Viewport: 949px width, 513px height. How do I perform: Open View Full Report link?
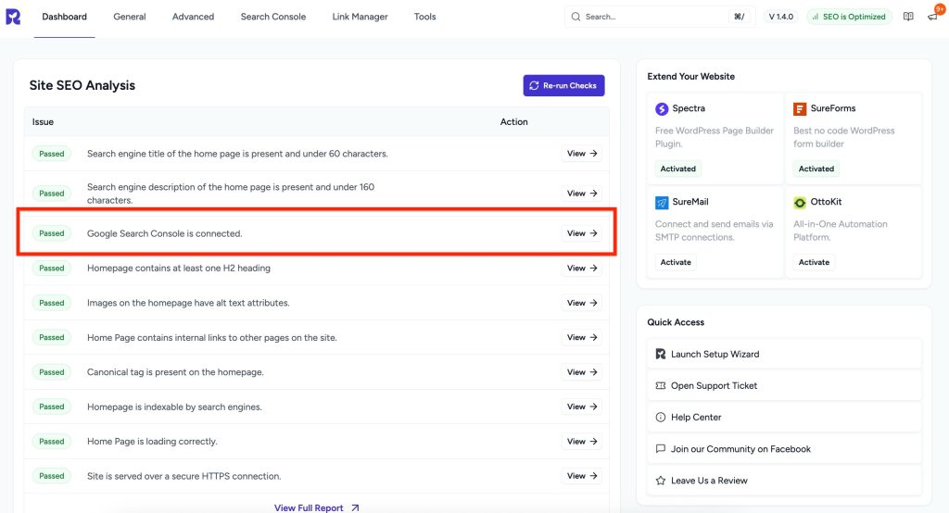(316, 507)
